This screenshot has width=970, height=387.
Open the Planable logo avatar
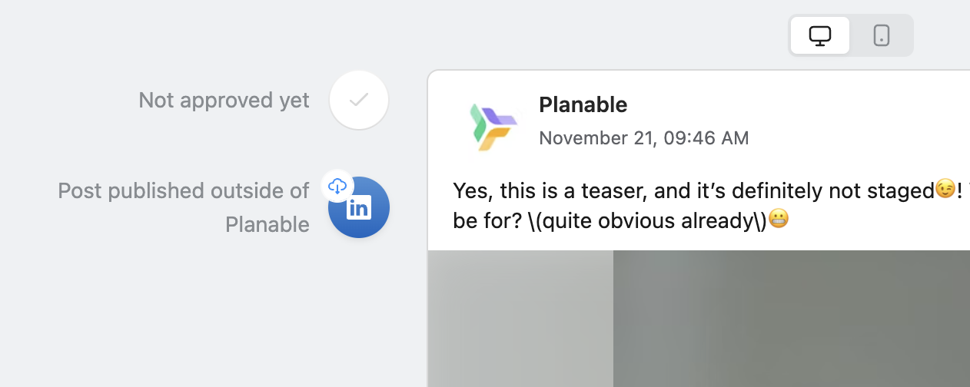(492, 125)
